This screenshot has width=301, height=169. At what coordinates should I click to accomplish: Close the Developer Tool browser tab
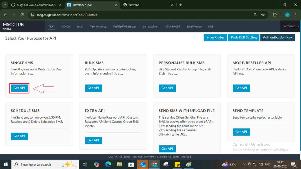click(x=116, y=5)
